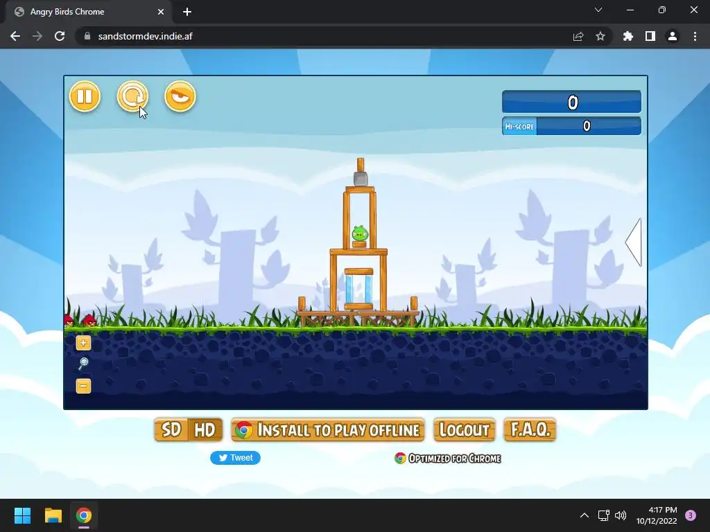Click the Logout button
This screenshot has width=710, height=532.
coord(464,429)
